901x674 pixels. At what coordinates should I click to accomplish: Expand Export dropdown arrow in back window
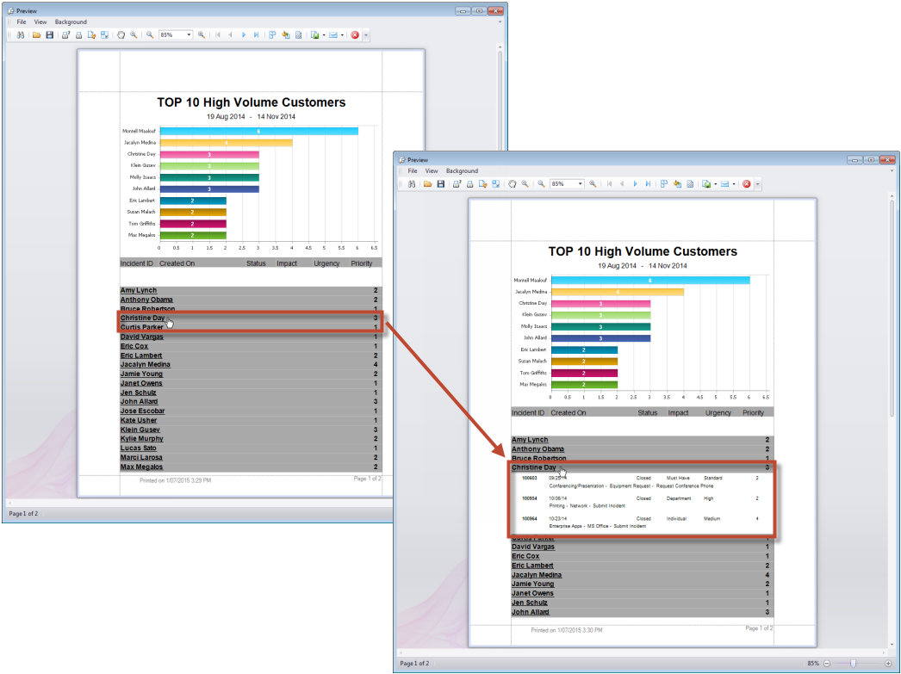(324, 35)
